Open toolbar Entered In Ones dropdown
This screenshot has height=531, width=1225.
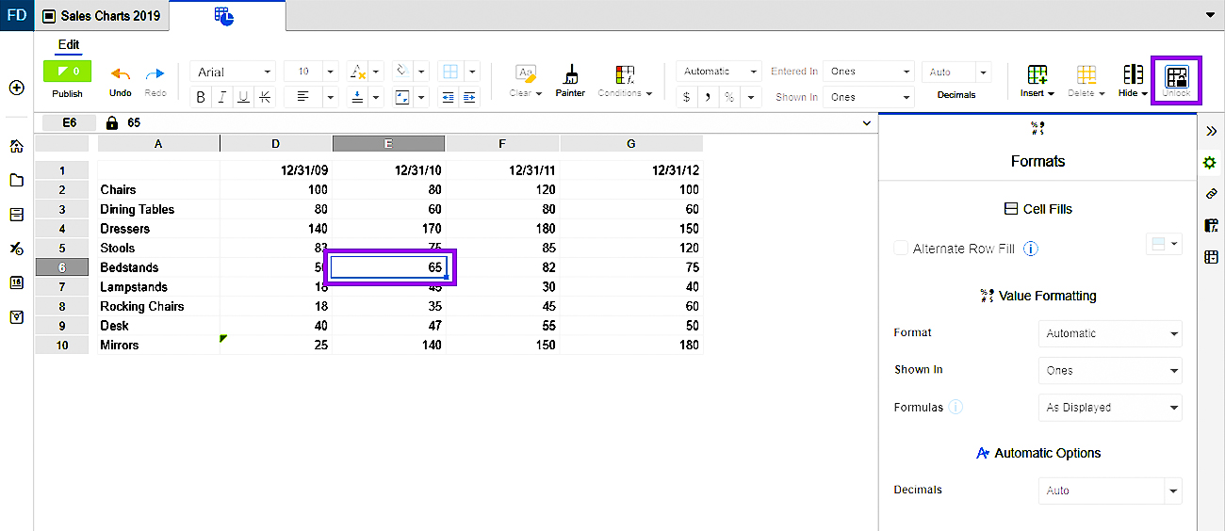(869, 72)
